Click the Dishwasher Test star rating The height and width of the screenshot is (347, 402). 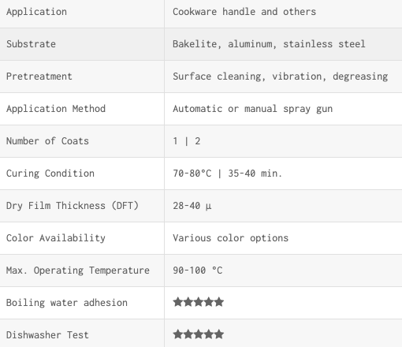tap(199, 334)
